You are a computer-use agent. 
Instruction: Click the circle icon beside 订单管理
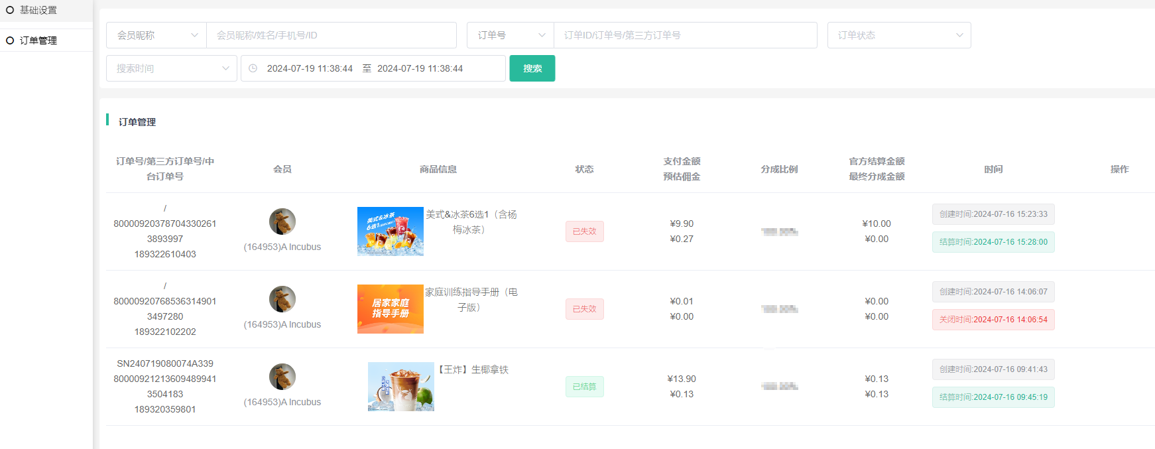click(x=10, y=40)
